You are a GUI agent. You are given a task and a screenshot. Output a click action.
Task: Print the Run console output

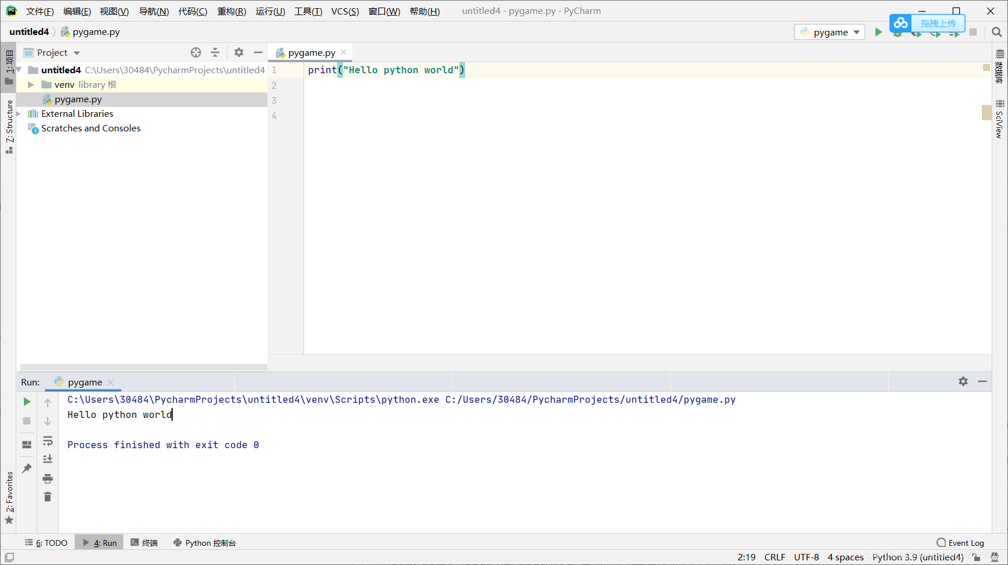(48, 479)
